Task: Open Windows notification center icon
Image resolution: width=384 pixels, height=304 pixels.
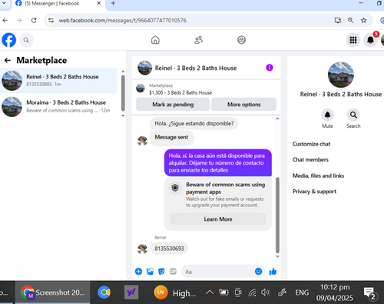Action: click(x=369, y=293)
